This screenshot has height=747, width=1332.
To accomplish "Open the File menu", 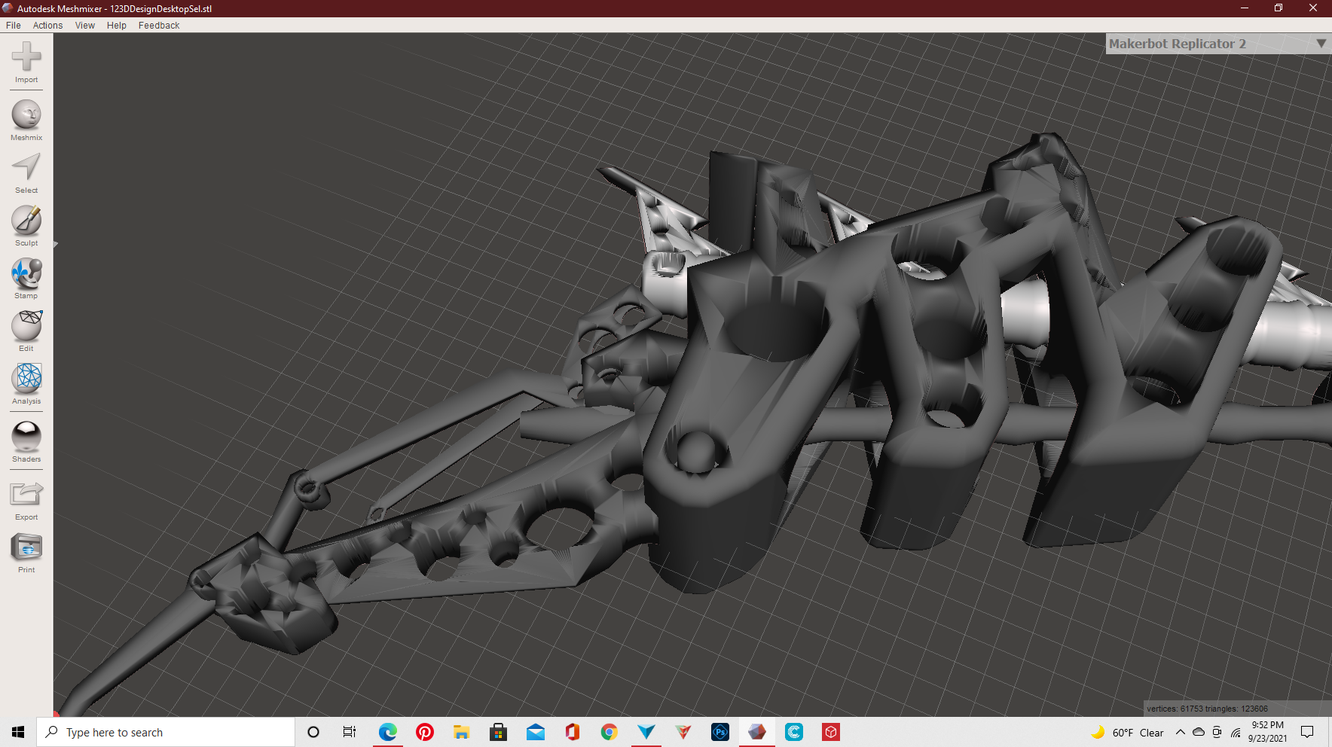I will [14, 26].
